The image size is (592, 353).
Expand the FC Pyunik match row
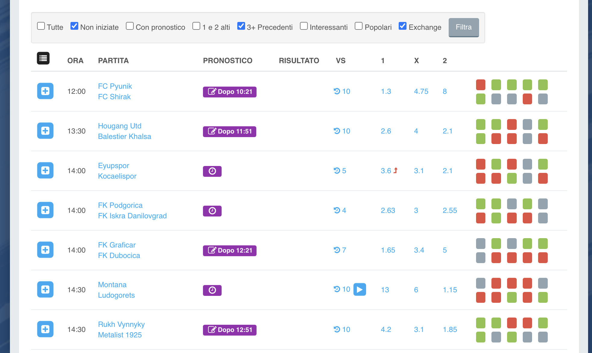[x=45, y=91]
